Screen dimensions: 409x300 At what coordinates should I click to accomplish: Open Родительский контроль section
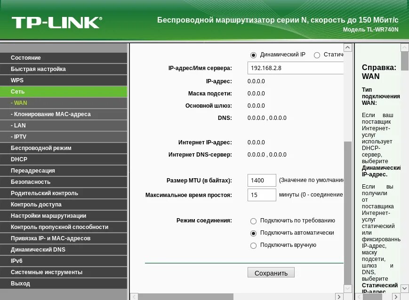point(64,193)
